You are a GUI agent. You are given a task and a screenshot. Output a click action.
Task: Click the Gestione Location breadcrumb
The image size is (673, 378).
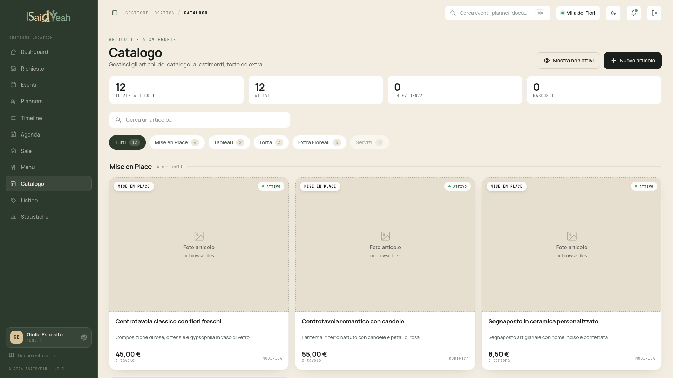[x=150, y=13]
